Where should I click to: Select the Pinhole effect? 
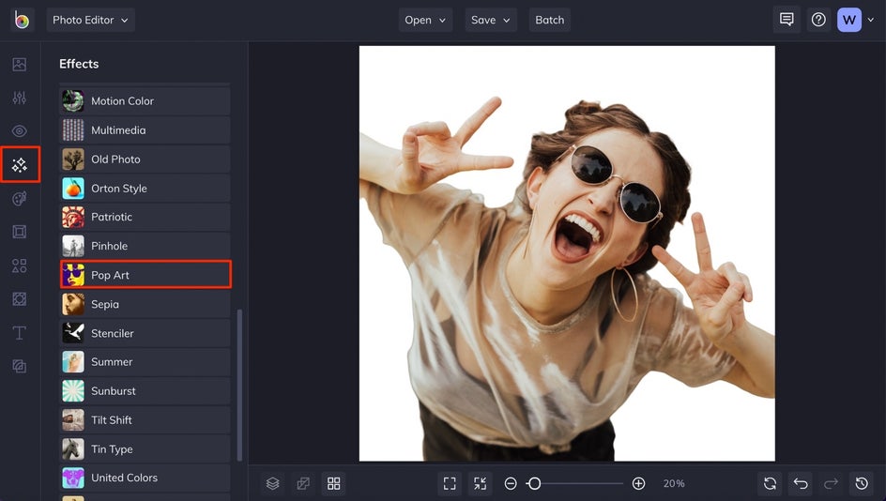tap(145, 246)
